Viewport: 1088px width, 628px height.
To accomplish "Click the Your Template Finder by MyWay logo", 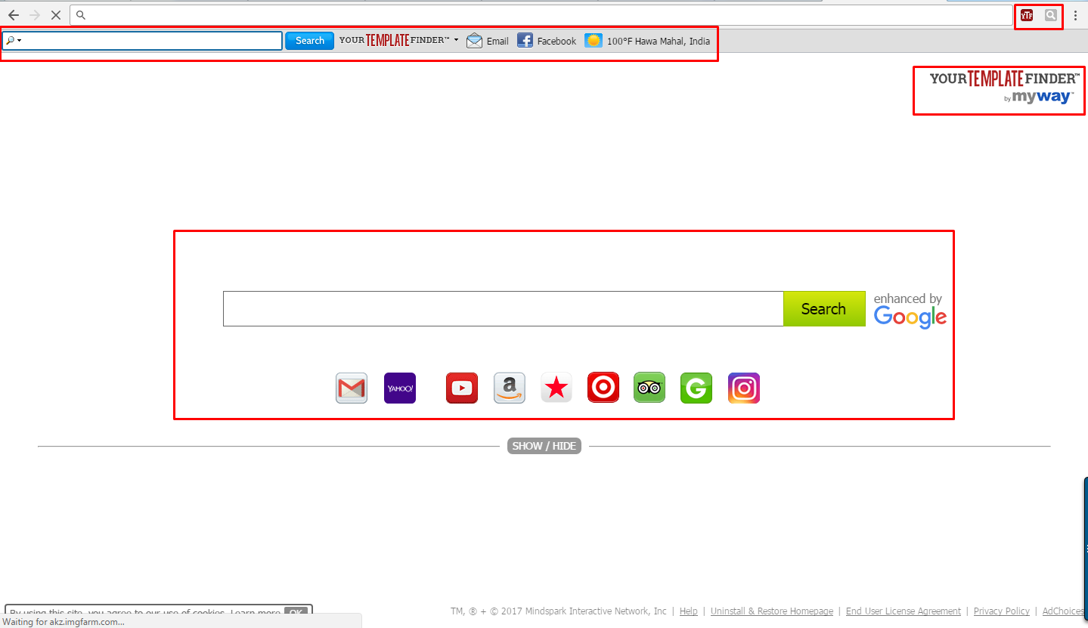I will [x=1004, y=88].
